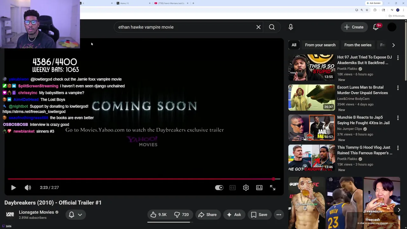
Task: Open the Green 23 basketball Shorts thumbnail
Action: [344, 203]
